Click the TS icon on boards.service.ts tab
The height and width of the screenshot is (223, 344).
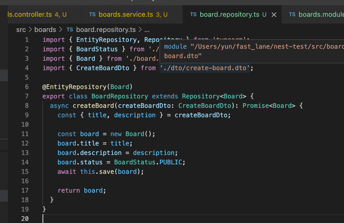point(92,14)
